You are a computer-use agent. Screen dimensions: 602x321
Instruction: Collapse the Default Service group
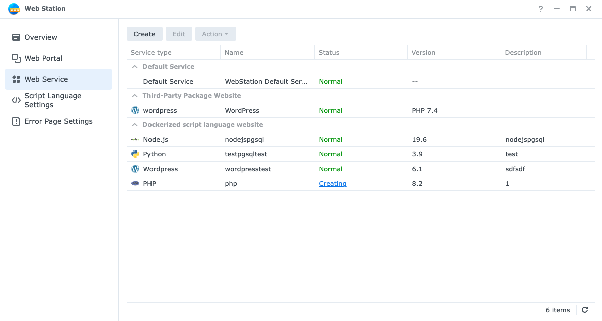point(134,67)
